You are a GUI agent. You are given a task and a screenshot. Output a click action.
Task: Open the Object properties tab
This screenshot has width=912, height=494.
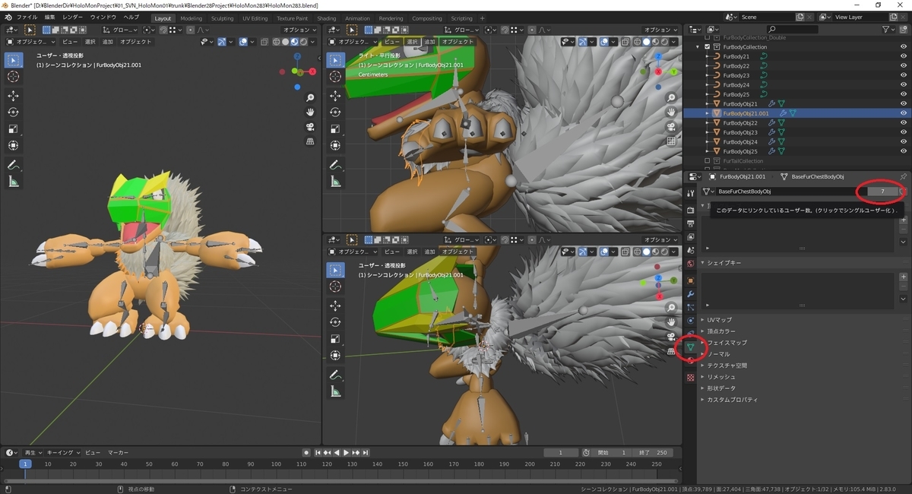690,280
